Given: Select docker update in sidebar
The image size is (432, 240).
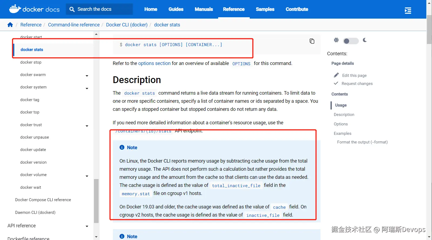Looking at the screenshot, I should click(33, 150).
